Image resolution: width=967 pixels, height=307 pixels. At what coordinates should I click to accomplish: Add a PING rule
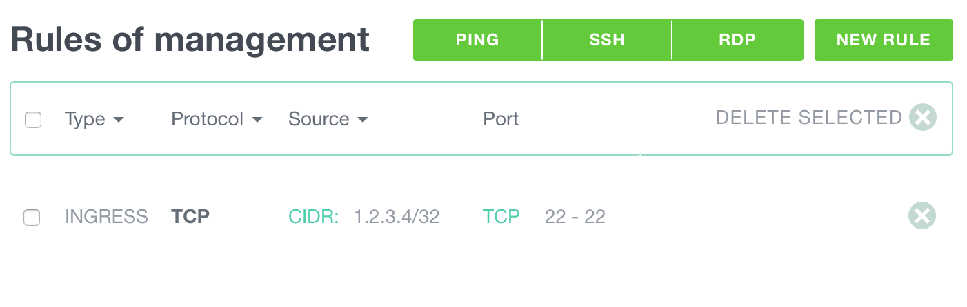pos(477,40)
